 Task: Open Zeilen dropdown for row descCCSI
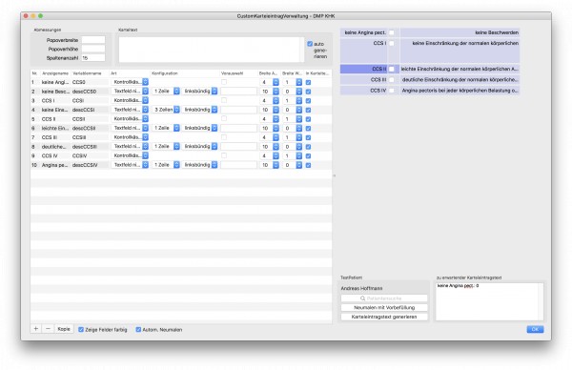(x=166, y=110)
